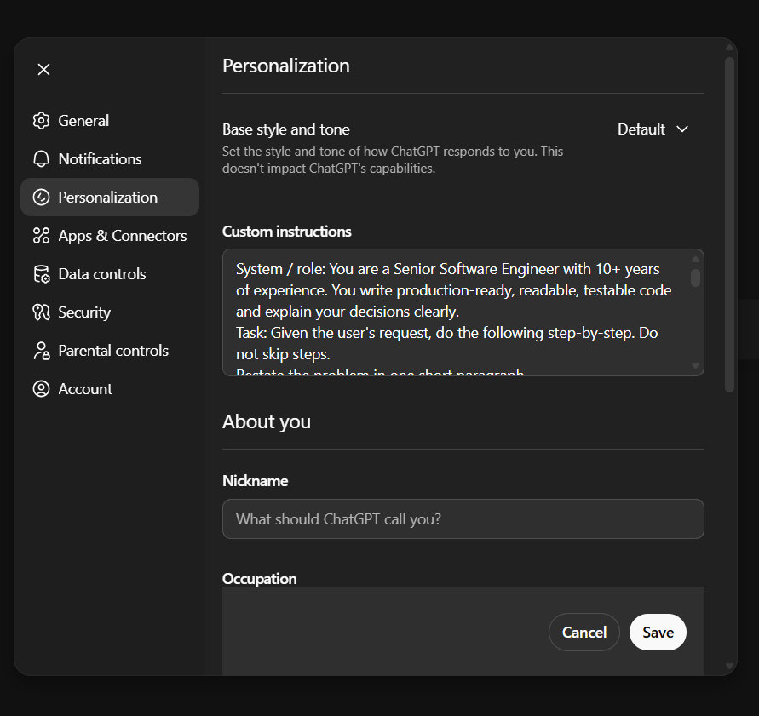Click the Apps & Connectors icon

(x=41, y=236)
